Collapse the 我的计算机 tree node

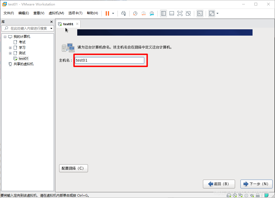click(5, 37)
